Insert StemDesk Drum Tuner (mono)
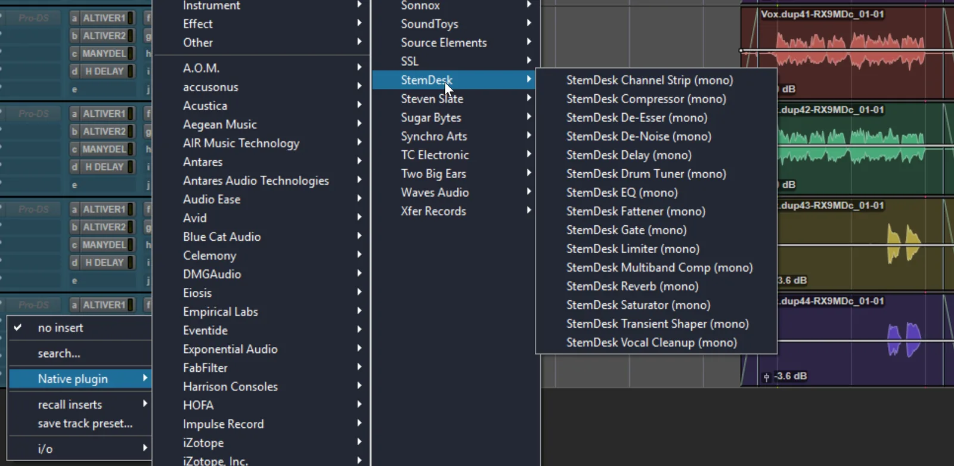 click(x=656, y=174)
